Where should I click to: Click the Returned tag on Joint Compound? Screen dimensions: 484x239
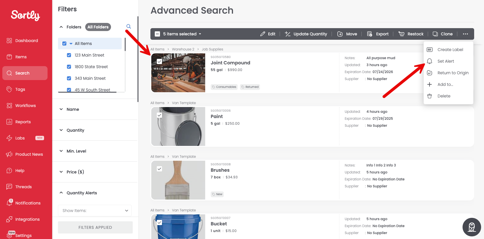250,87
